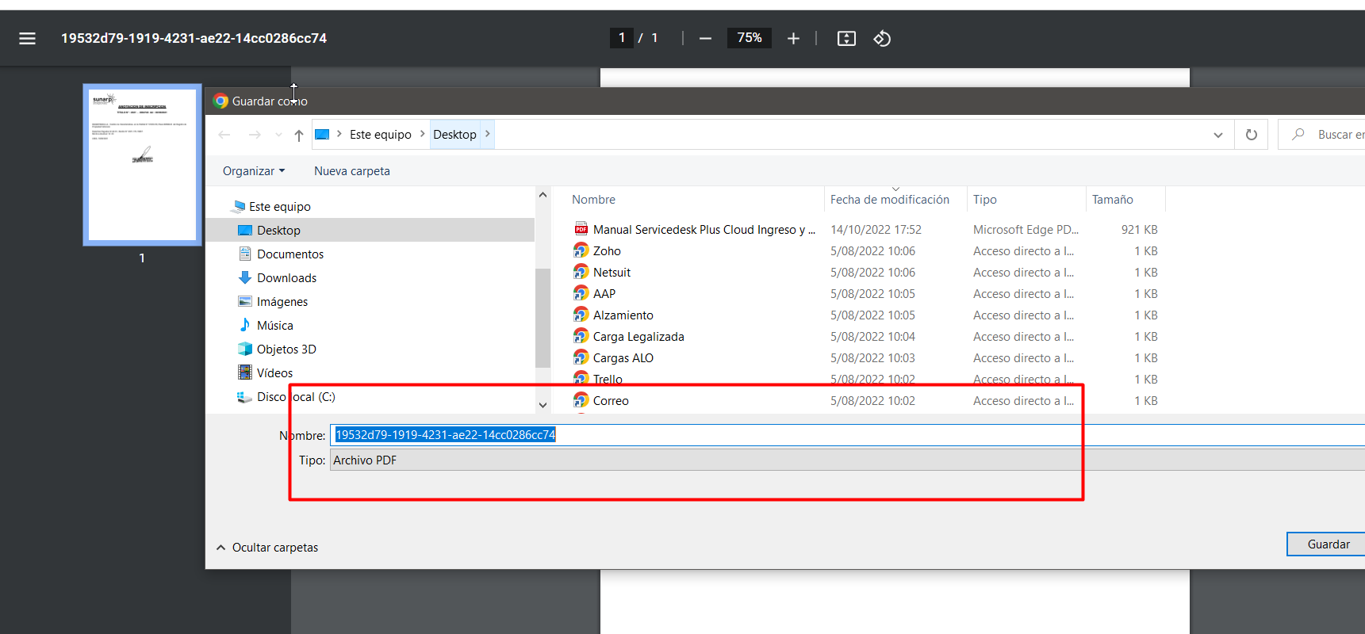
Task: Click the Tamaño column header
Action: point(1112,200)
